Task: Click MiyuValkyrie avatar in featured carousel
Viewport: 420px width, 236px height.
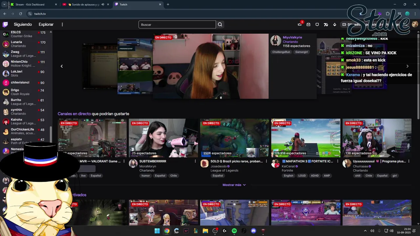Action: (276, 40)
